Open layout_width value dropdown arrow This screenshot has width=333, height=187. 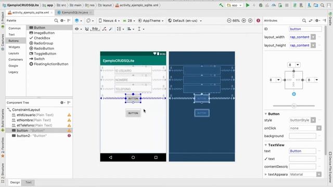pos(313,37)
